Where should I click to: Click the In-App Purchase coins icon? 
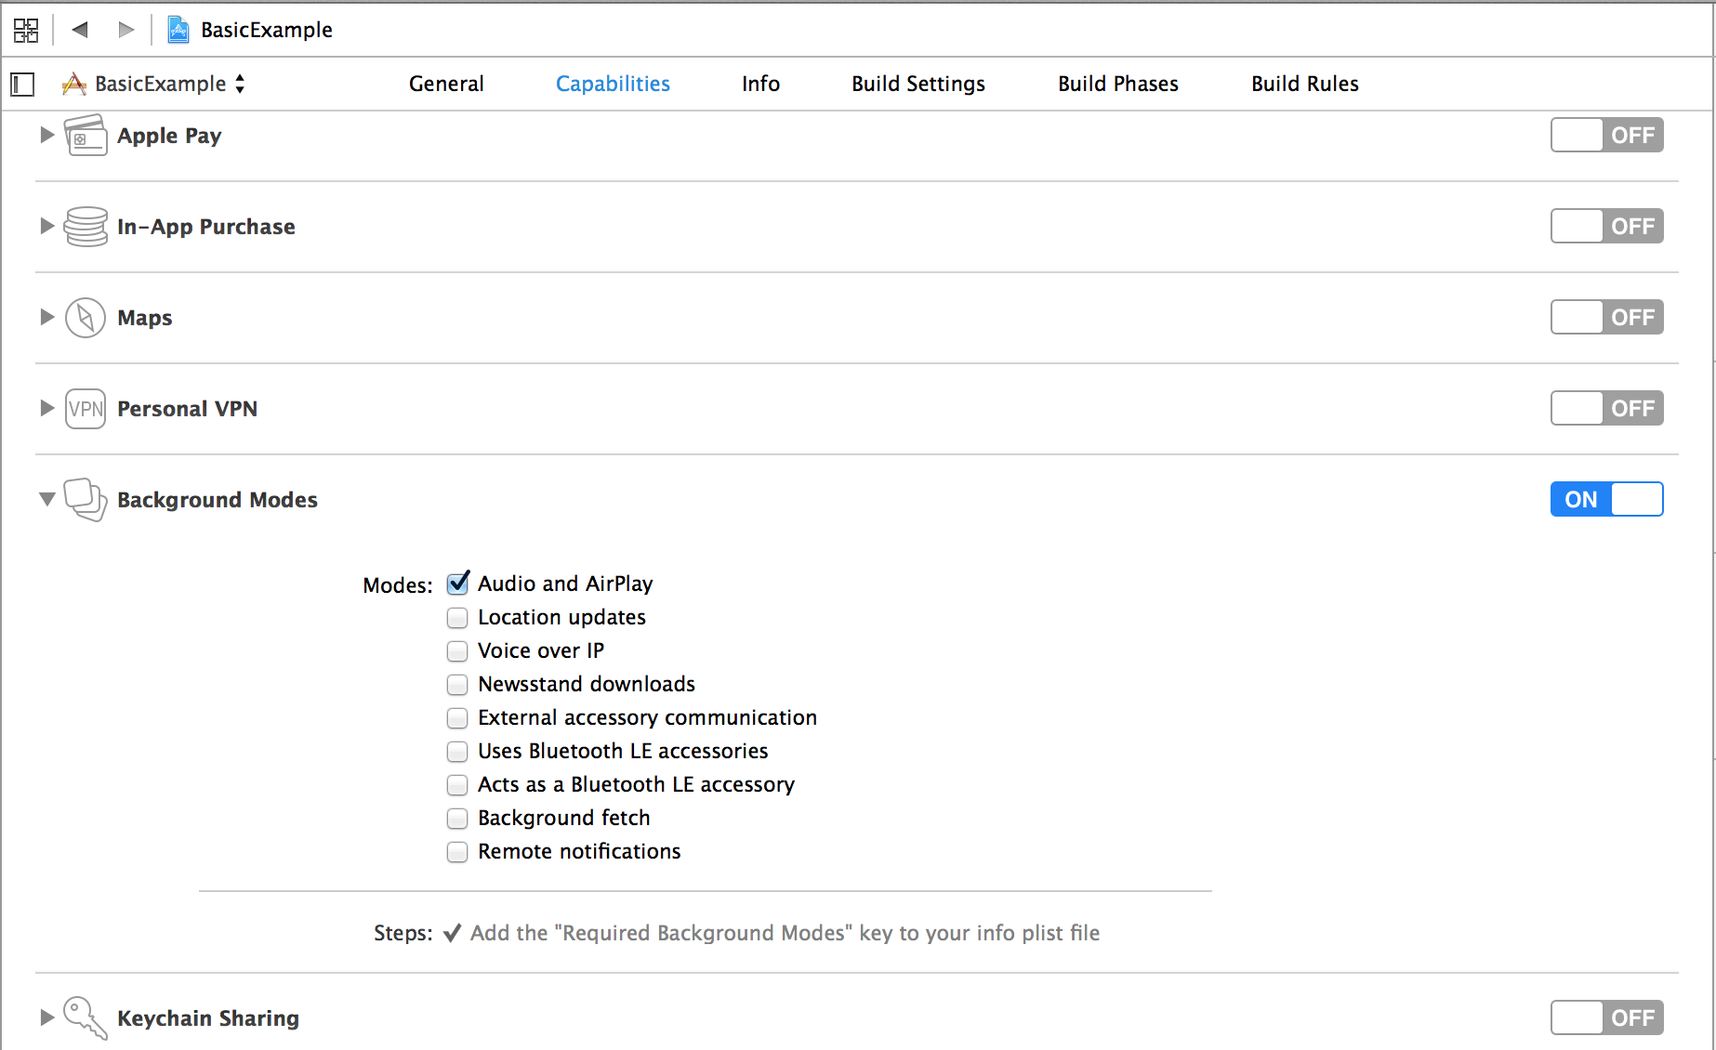point(86,227)
